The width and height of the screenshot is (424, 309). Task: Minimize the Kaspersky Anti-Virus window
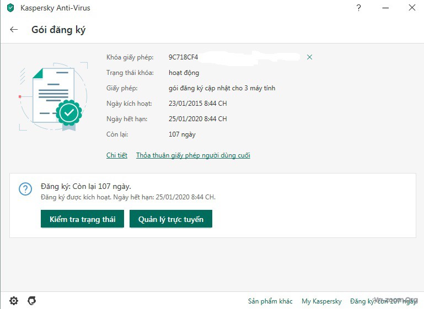(385, 8)
